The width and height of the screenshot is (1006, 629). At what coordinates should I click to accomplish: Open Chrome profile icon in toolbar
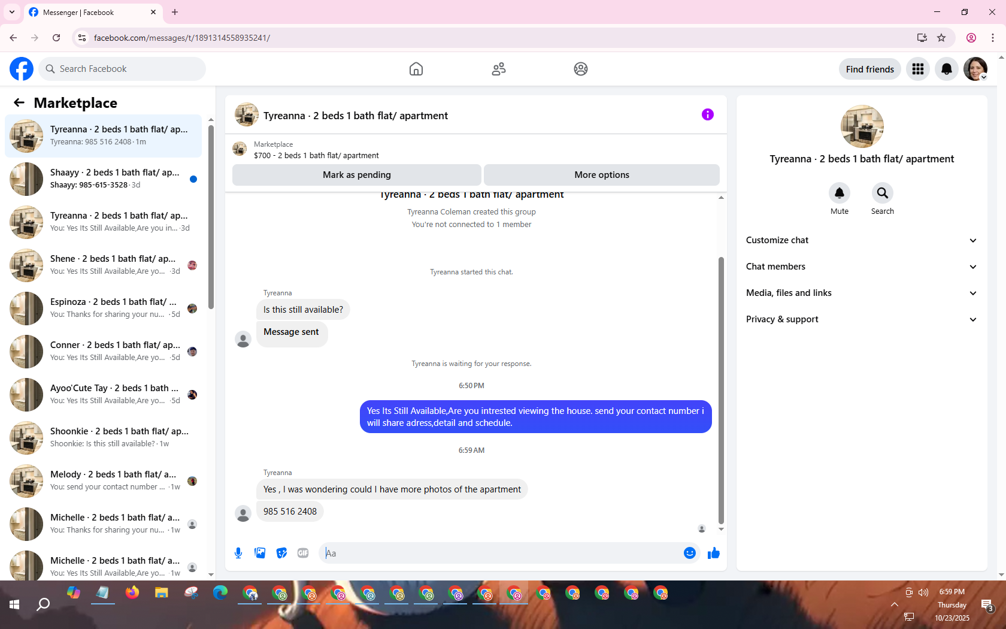[x=971, y=38]
